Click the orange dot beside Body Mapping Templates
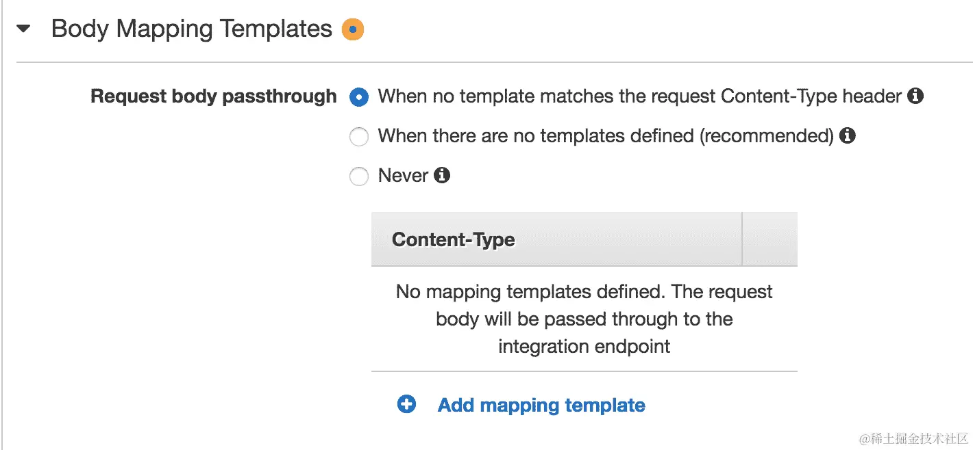 (353, 29)
